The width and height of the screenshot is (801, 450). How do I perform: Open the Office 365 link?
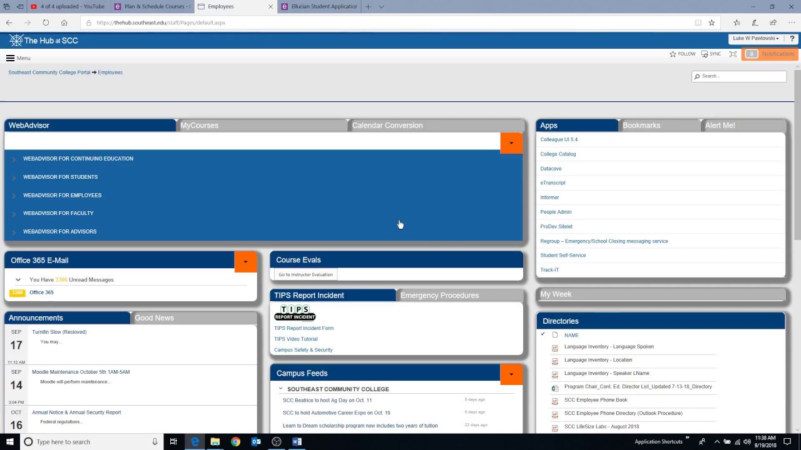pos(41,292)
